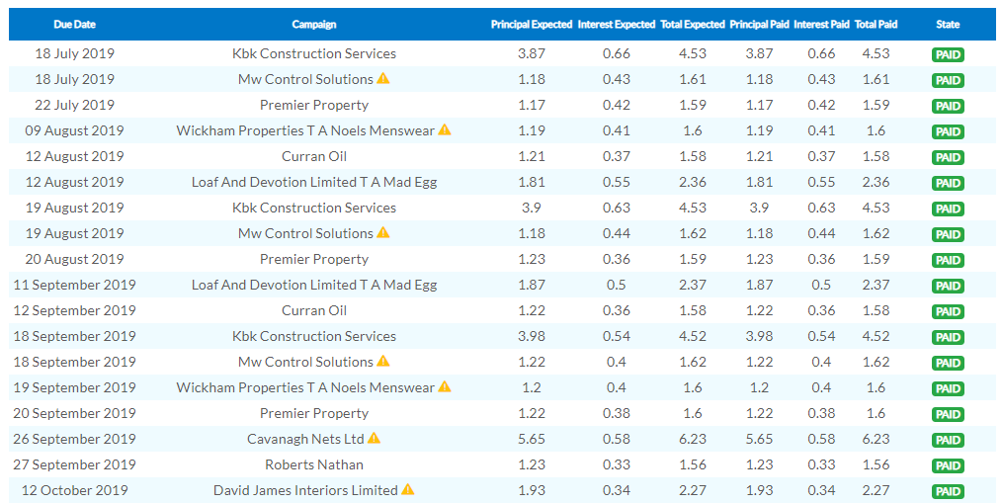Click the Principal Expected column header

532,24
